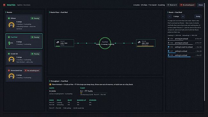Screen dimensions: 208x117
Task: Click the Fuel Rod Flowing status badge
Action: click(x=35, y=37)
